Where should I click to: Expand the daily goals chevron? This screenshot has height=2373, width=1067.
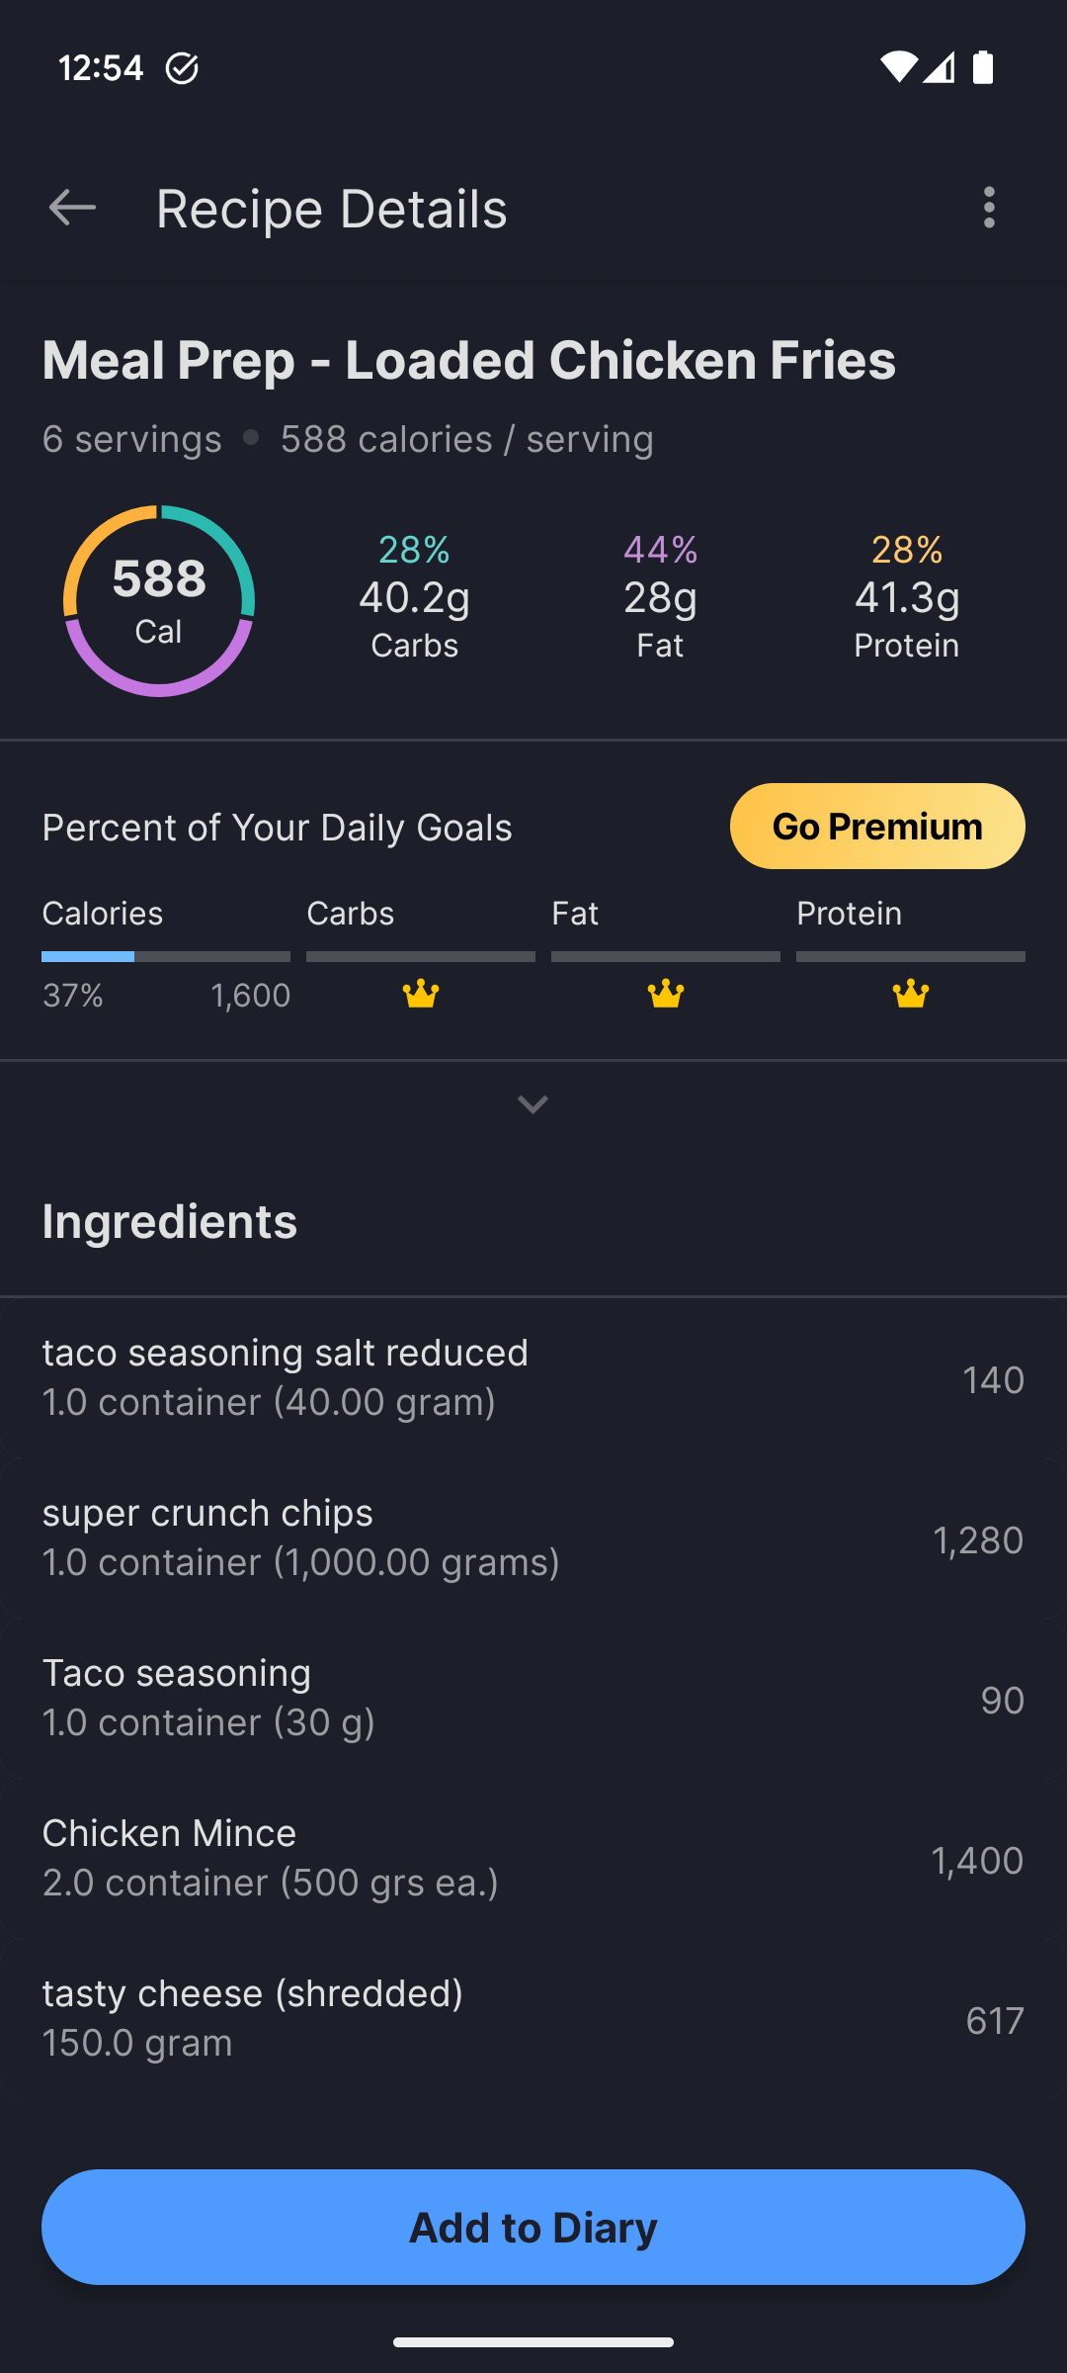[533, 1104]
